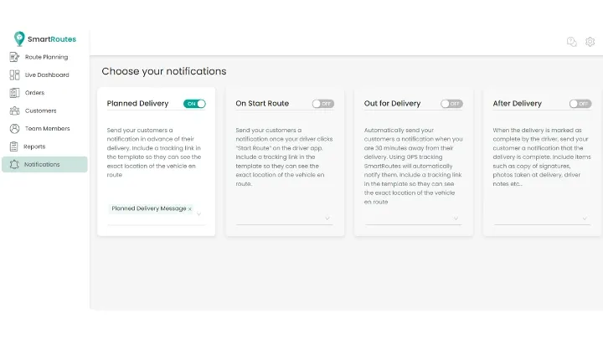Open the Out for Delivery template dropdown
The height and width of the screenshot is (339, 603).
456,218
